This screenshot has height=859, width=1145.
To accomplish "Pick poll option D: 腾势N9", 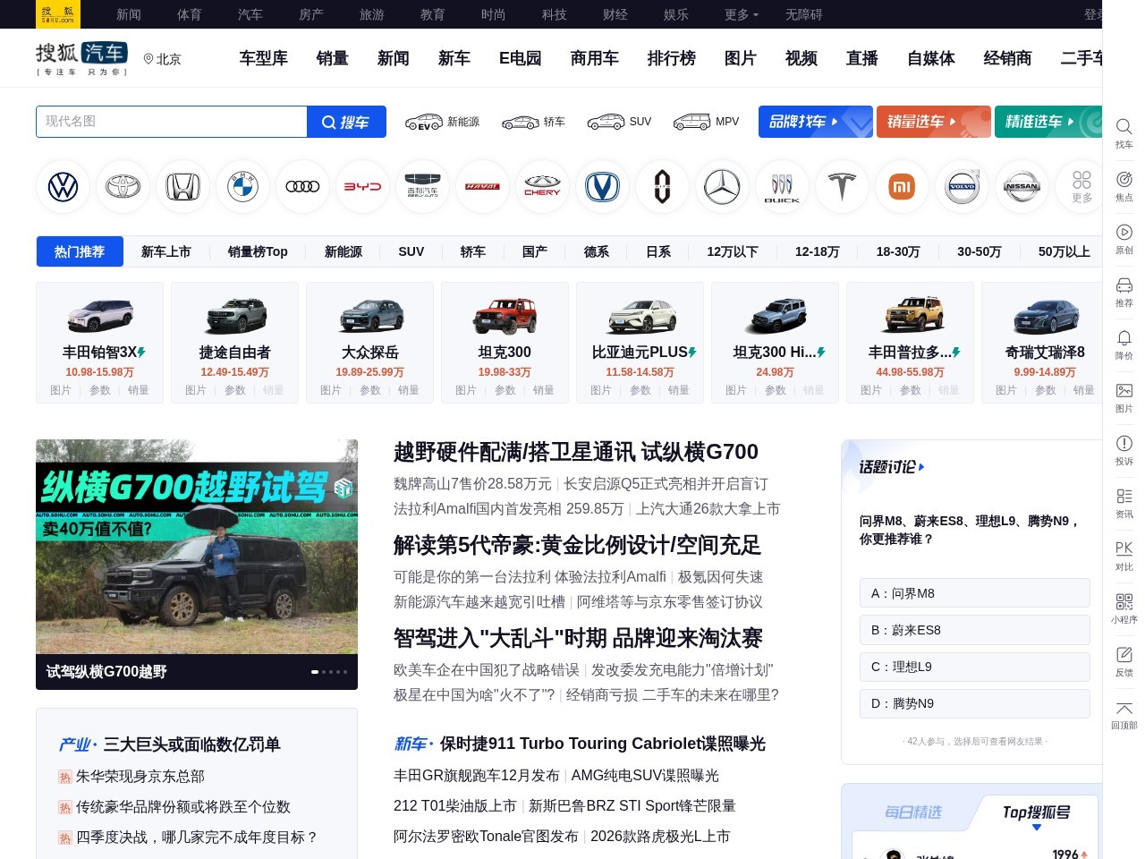I will [974, 703].
